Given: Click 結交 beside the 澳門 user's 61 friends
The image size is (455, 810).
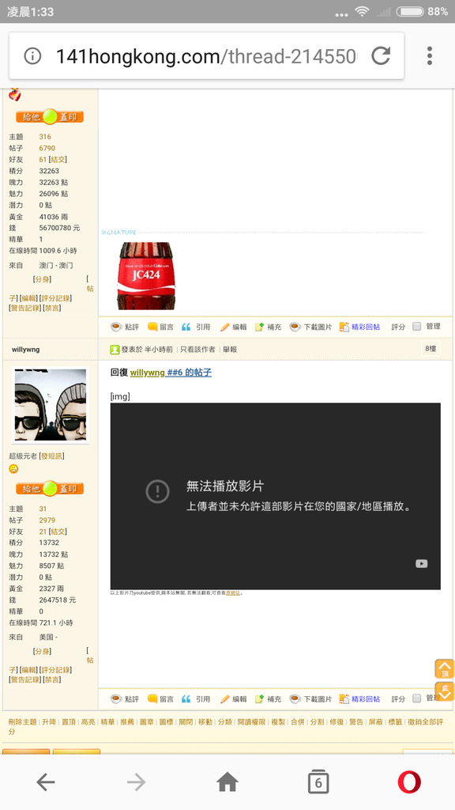Looking at the screenshot, I should [58, 160].
